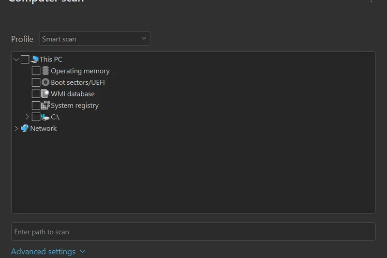Enable the Operating memory checkbox
The width and height of the screenshot is (387, 258).
36,71
